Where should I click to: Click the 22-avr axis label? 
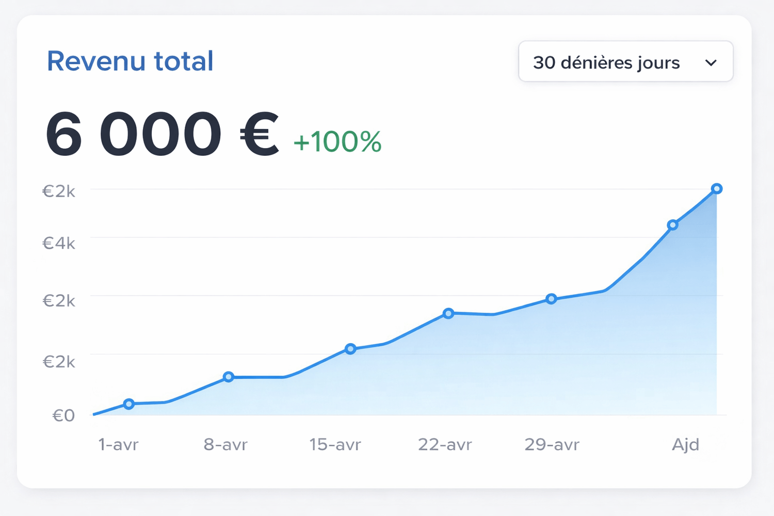[x=445, y=444]
